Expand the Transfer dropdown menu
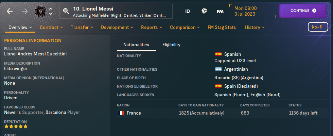Screen dimensions: 333x136 (x=82, y=27)
